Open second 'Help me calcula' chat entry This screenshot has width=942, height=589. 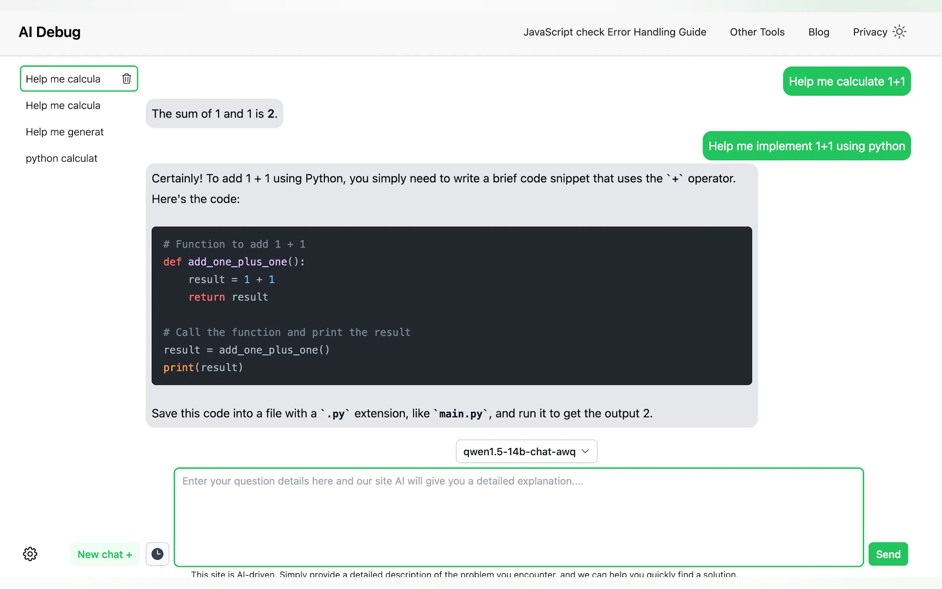point(63,106)
